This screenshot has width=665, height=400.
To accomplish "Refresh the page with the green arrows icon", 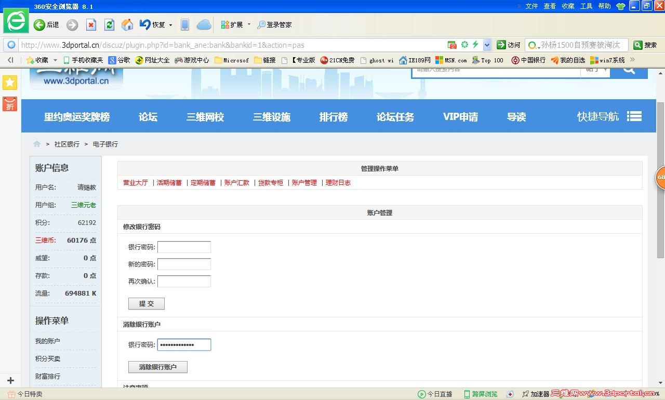I will coord(109,24).
